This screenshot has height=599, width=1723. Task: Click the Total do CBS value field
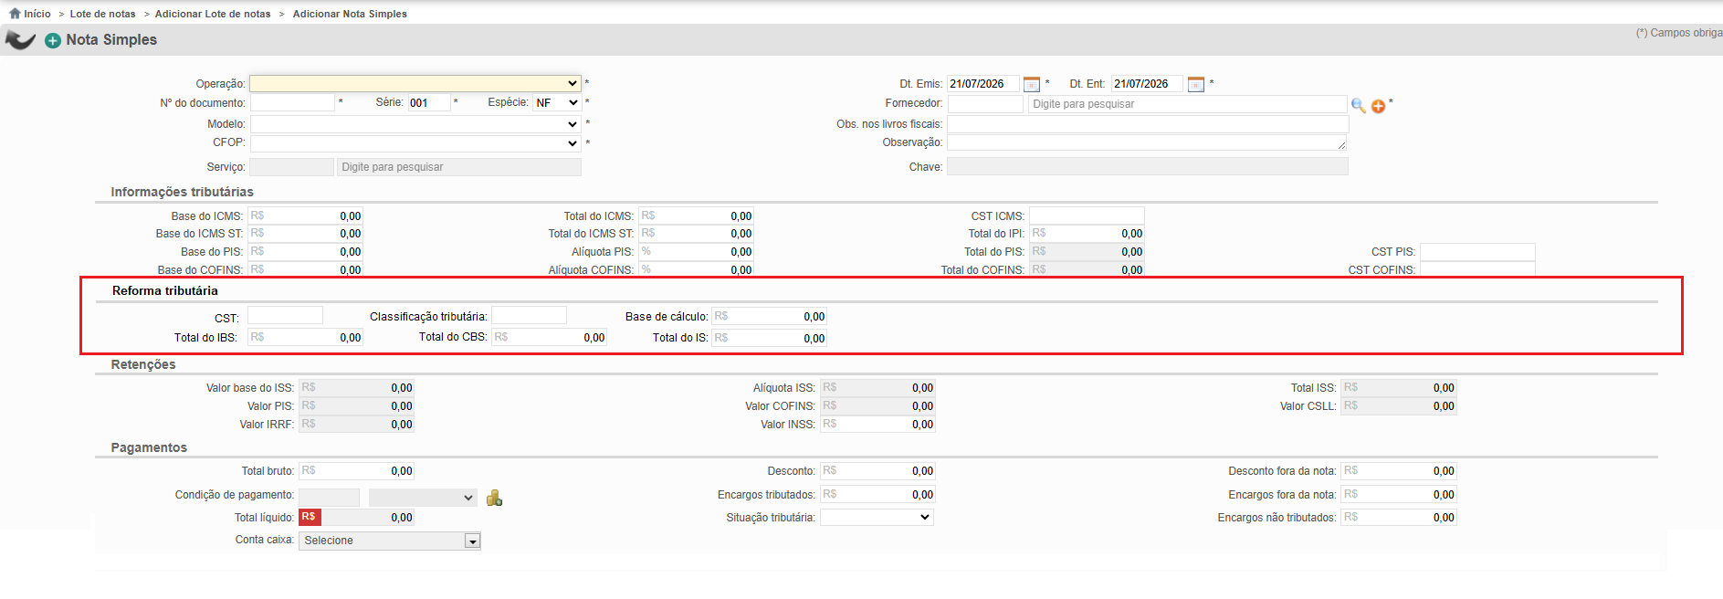coord(549,338)
